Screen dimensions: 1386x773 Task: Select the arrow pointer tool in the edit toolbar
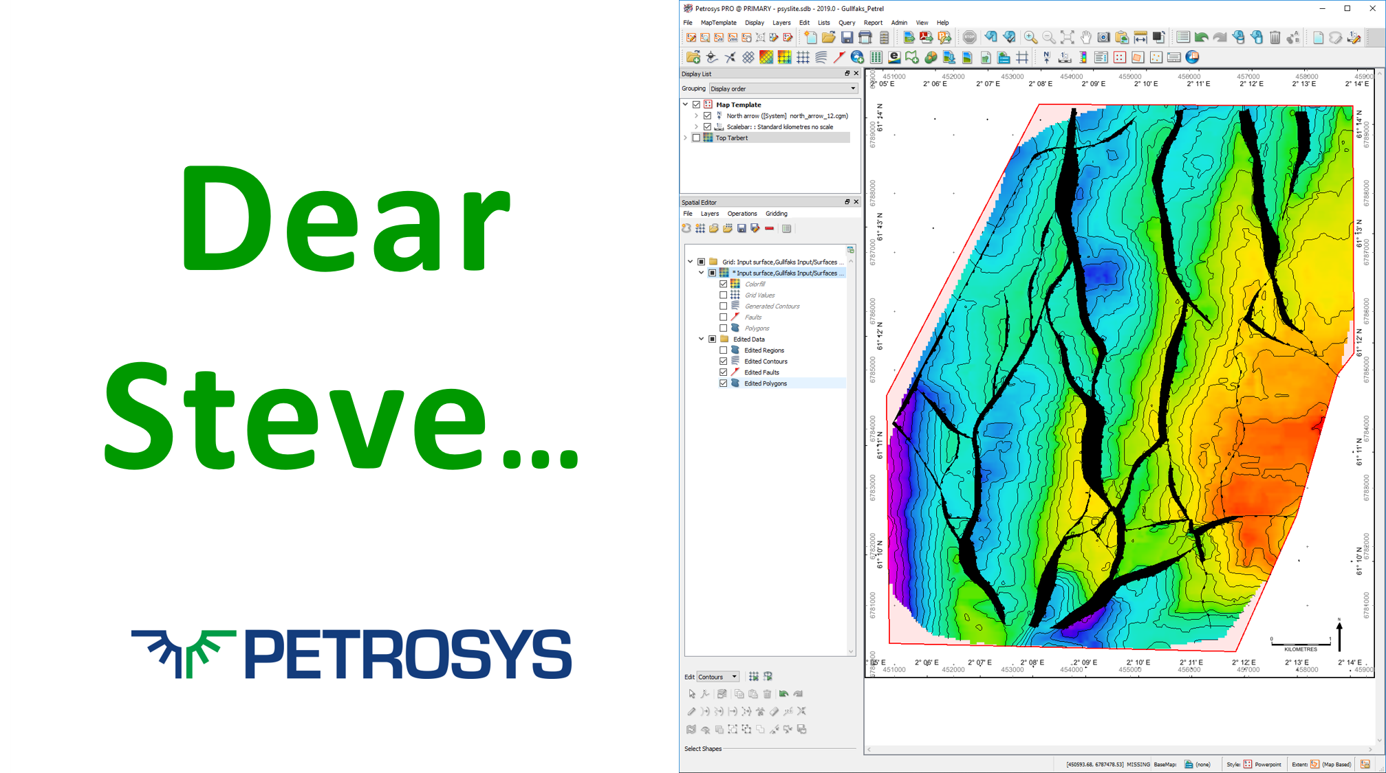click(691, 694)
